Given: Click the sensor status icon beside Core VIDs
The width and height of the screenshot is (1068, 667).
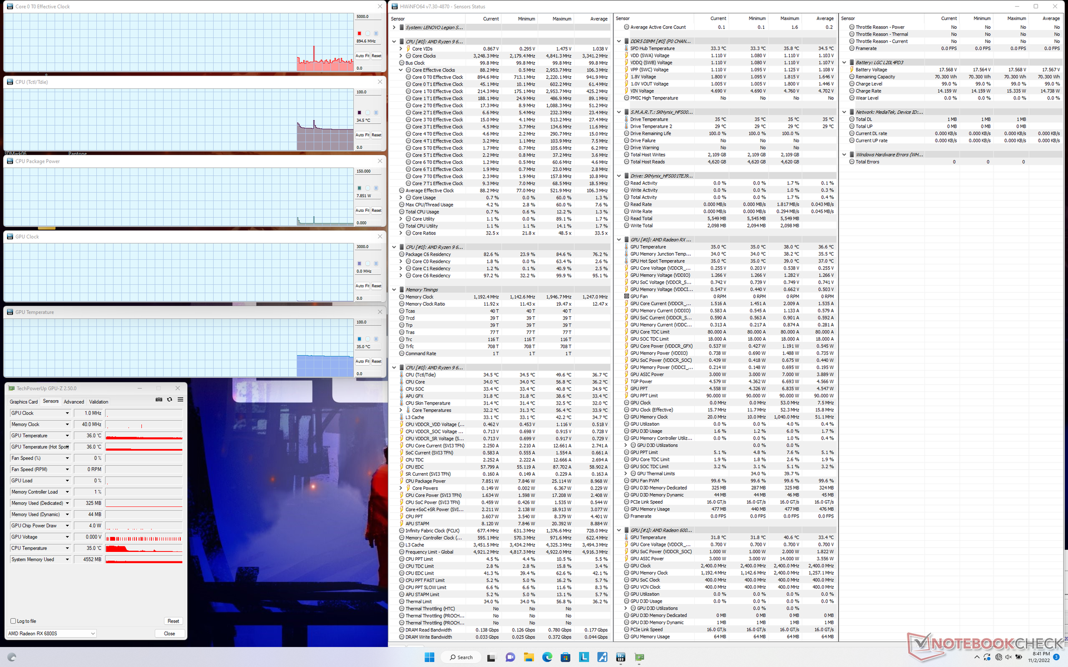Looking at the screenshot, I should pyautogui.click(x=408, y=49).
